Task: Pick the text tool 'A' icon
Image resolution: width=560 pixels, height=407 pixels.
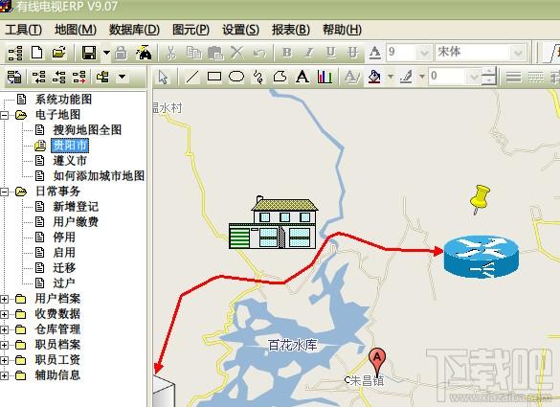Action: (302, 77)
